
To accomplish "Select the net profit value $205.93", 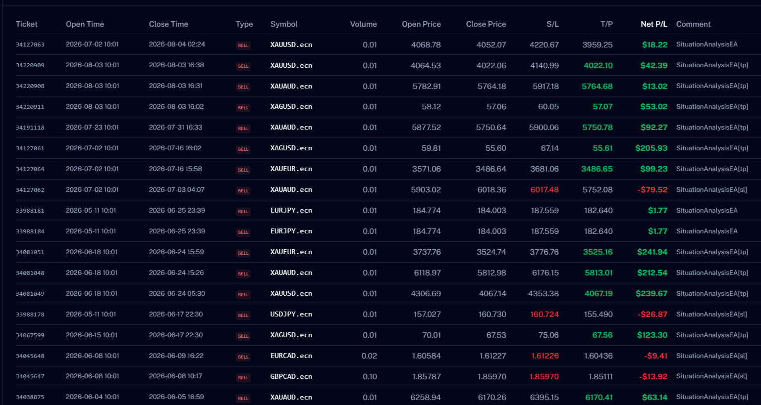I will 652,148.
